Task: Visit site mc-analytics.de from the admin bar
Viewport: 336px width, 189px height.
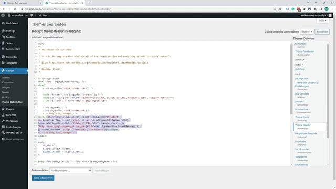Action: coord(18,15)
